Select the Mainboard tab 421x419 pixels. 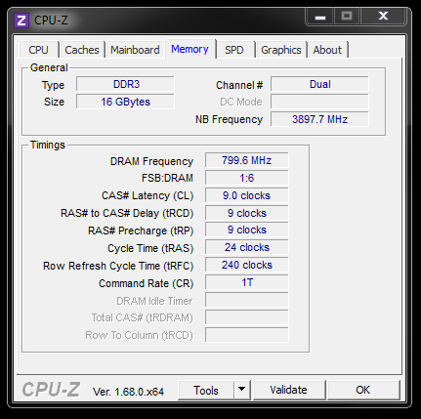tap(135, 50)
